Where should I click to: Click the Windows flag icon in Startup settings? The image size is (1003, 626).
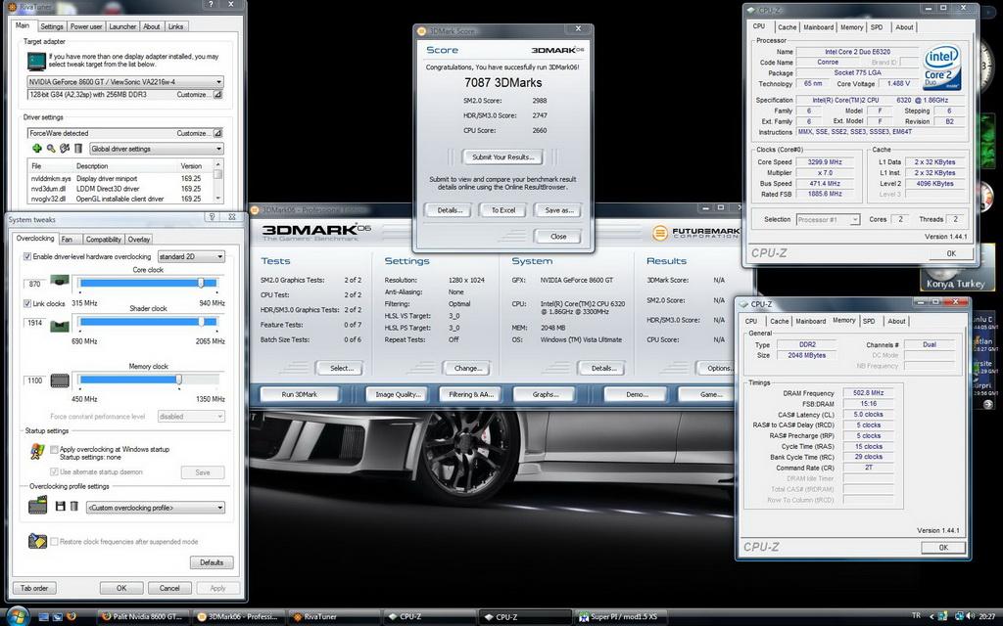point(37,452)
